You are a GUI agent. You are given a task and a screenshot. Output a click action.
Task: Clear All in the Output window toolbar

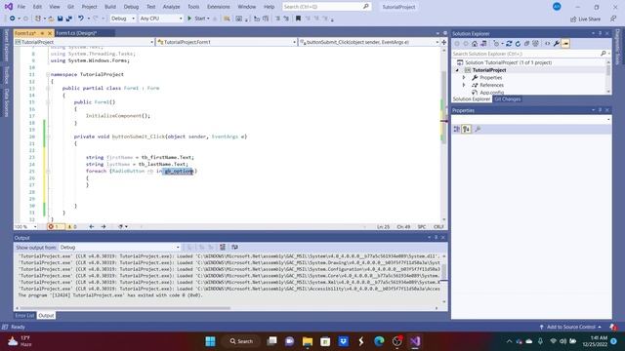click(x=223, y=247)
